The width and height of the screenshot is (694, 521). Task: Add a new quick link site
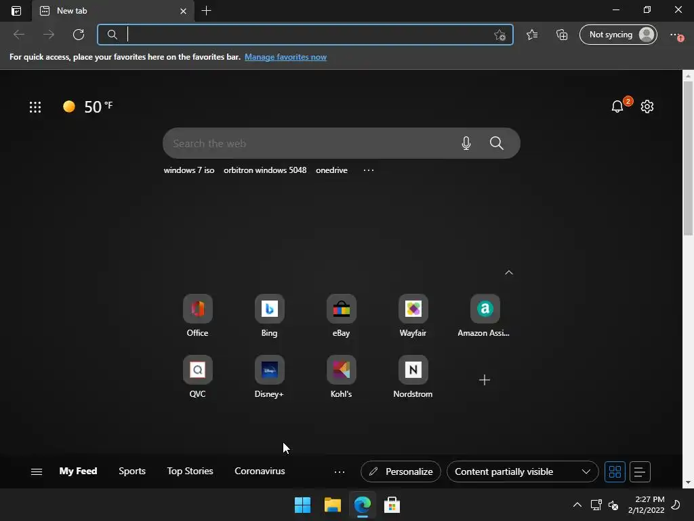pos(484,380)
